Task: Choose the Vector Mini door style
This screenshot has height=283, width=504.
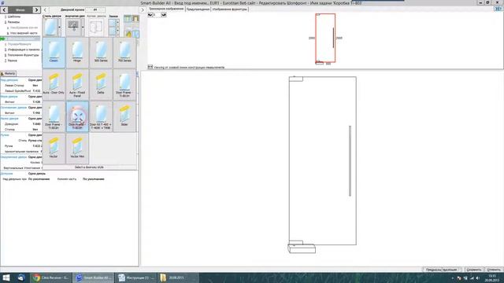Action: 77,149
